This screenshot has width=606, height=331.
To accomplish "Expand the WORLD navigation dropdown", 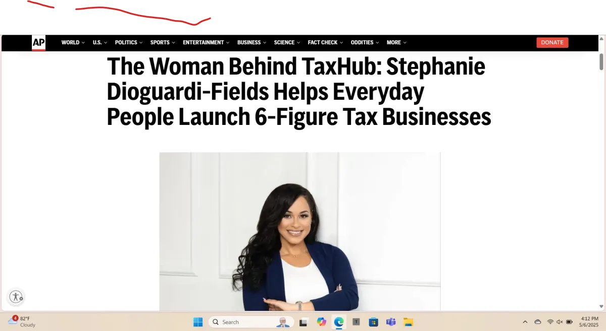I will [x=73, y=43].
